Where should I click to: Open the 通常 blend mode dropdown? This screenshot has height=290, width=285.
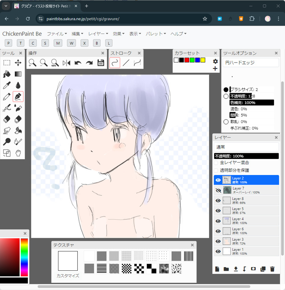click(x=246, y=147)
